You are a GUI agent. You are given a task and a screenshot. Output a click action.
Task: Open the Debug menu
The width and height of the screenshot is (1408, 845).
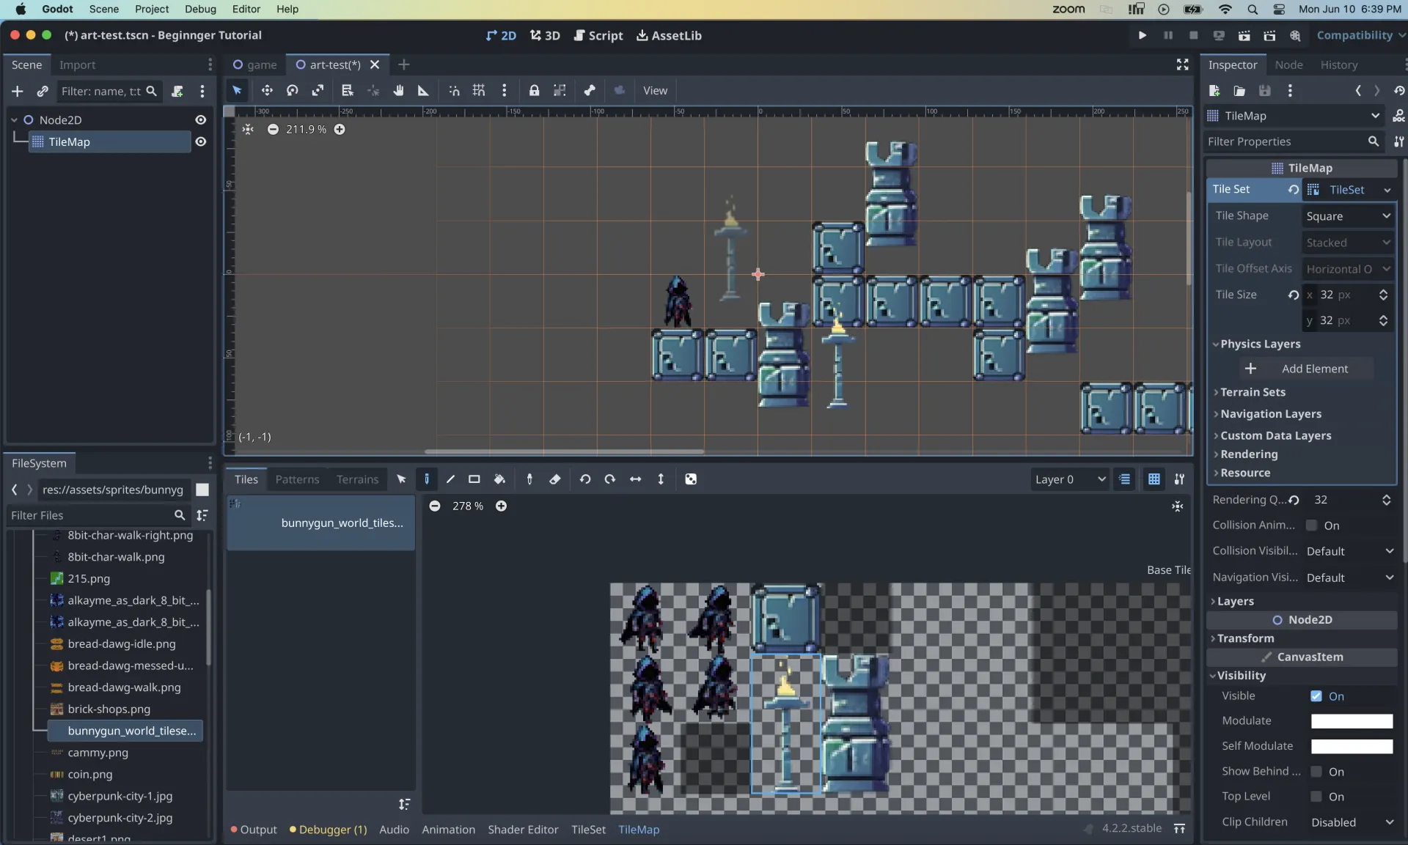(x=200, y=9)
